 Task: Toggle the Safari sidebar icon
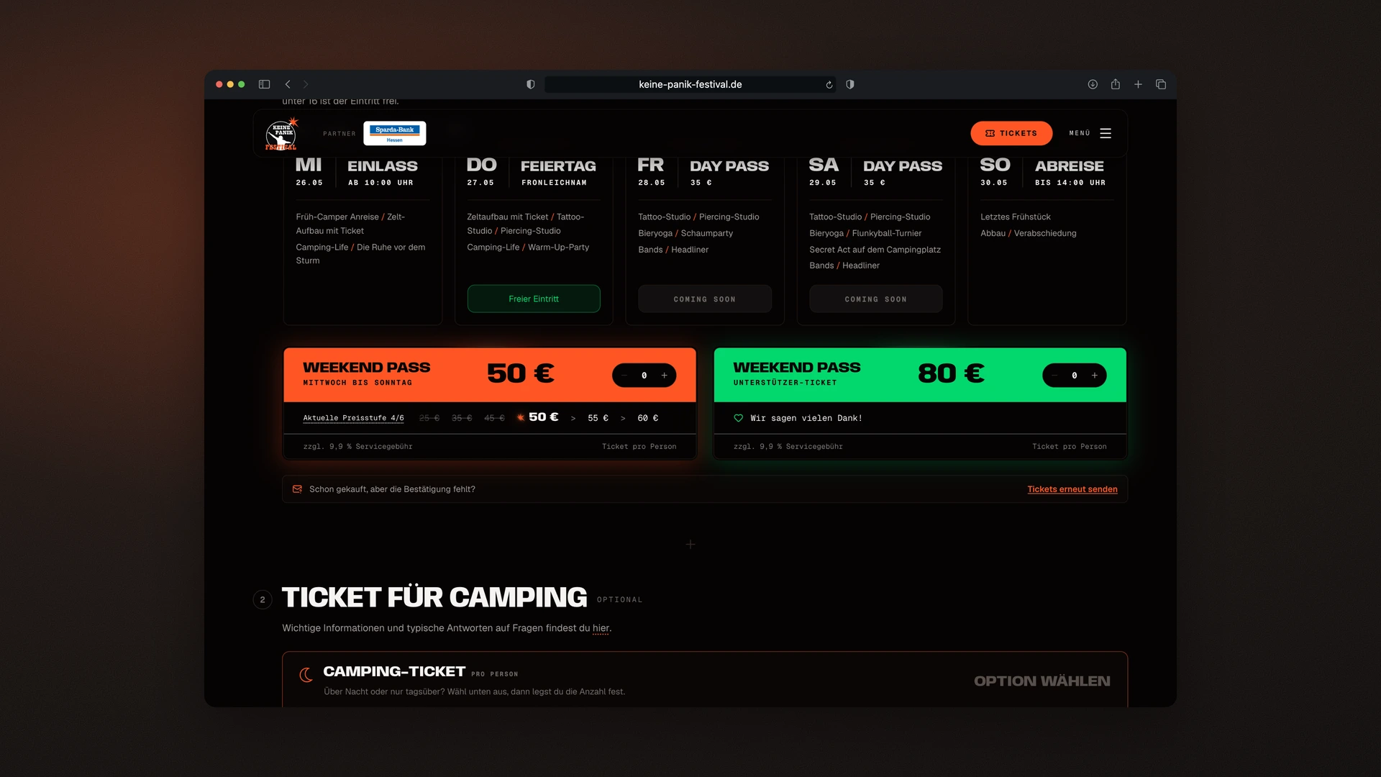[264, 84]
